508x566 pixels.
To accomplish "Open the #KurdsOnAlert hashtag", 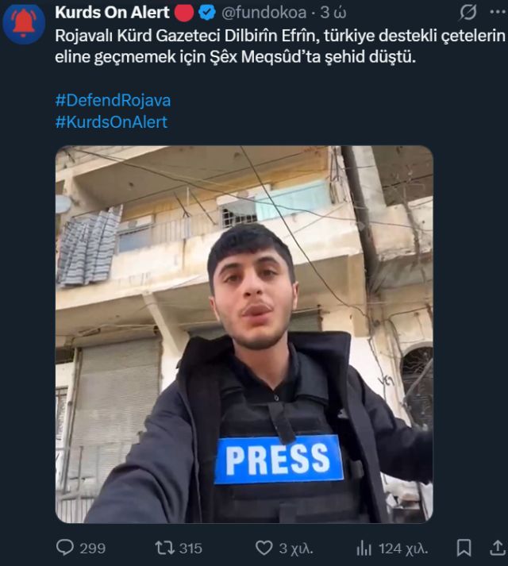I will pyautogui.click(x=111, y=122).
